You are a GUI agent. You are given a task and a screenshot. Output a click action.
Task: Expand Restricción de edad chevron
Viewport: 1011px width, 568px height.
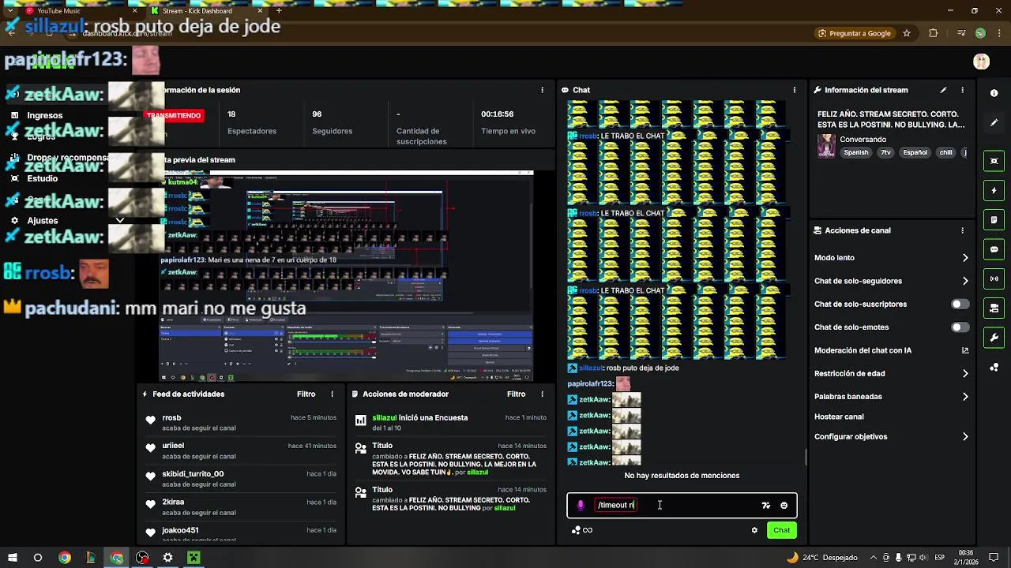point(965,373)
